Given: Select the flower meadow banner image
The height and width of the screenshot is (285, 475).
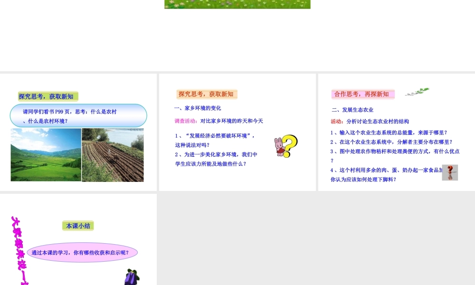Looking at the screenshot, I should (237, 4).
